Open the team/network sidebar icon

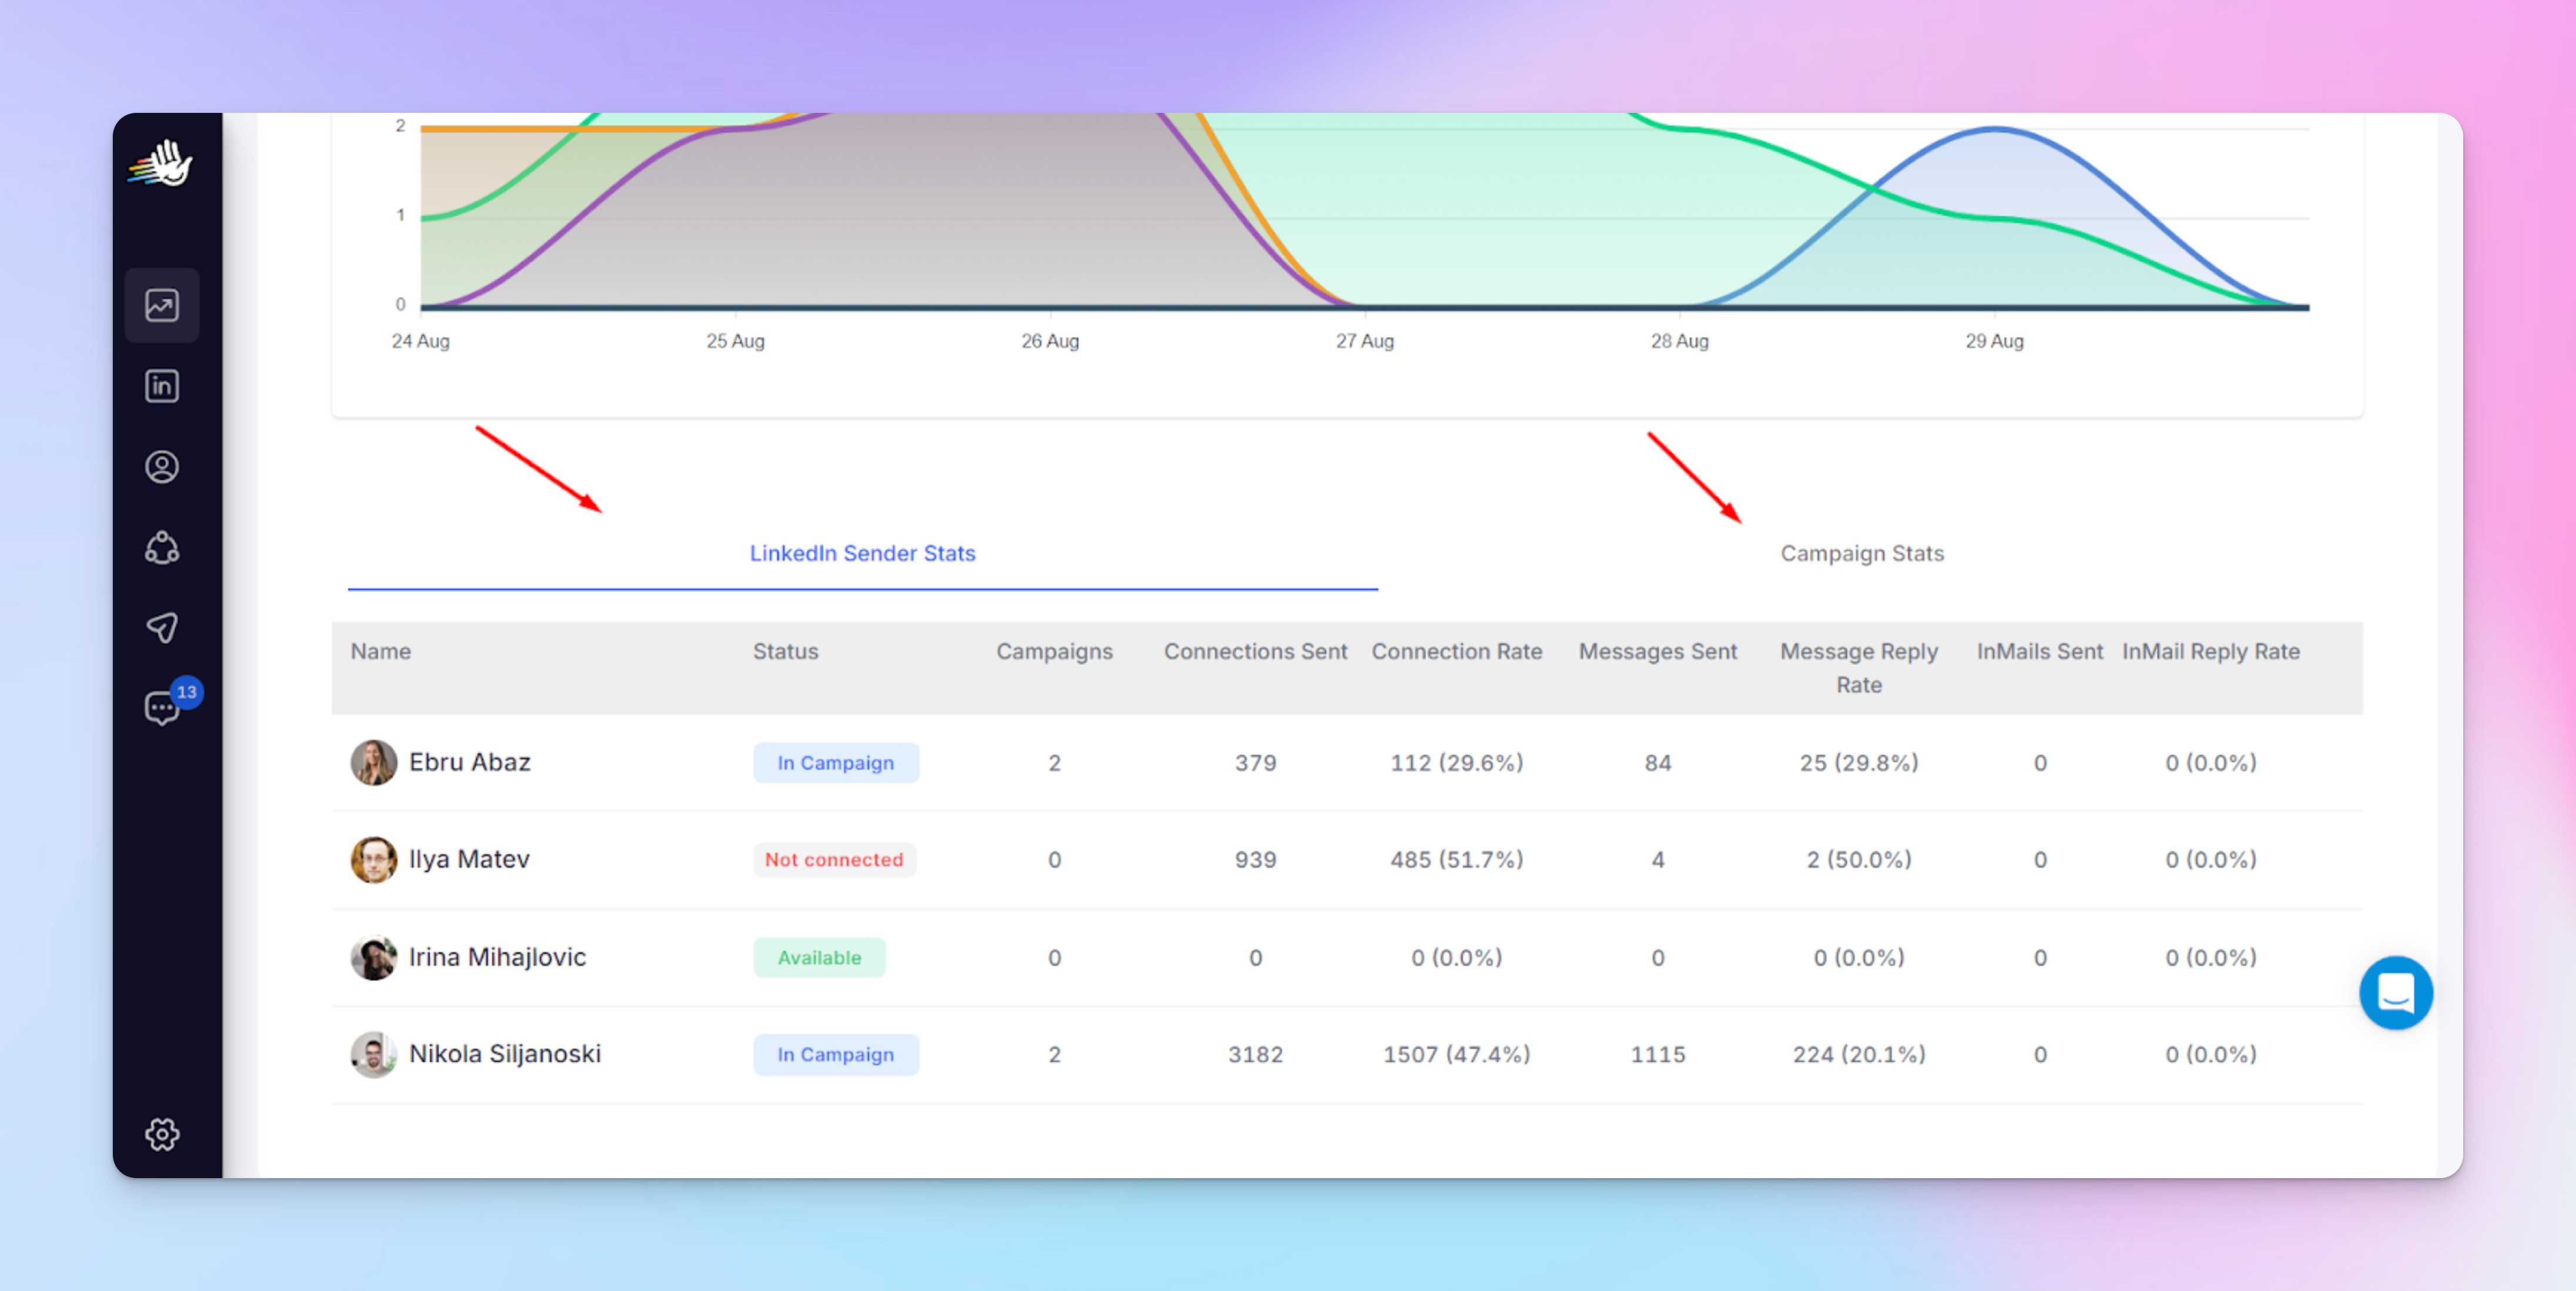[162, 547]
